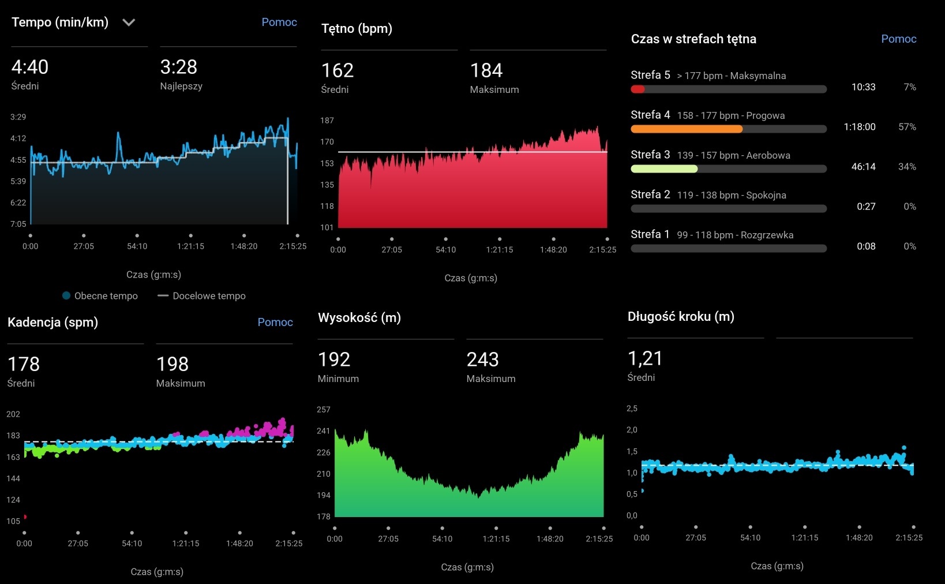Click the 1:48:20 marker on Wysokość chart
Image resolution: width=945 pixels, height=584 pixels.
(x=550, y=534)
